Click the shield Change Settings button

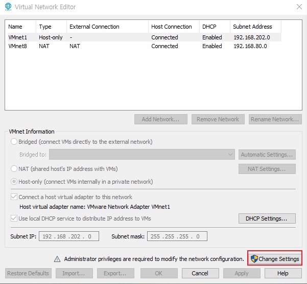tap(275, 259)
